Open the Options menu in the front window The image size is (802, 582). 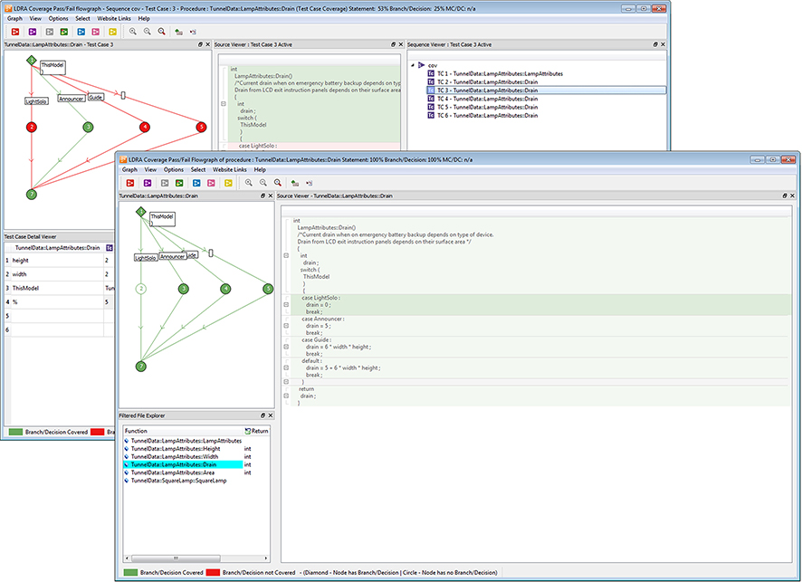click(174, 169)
